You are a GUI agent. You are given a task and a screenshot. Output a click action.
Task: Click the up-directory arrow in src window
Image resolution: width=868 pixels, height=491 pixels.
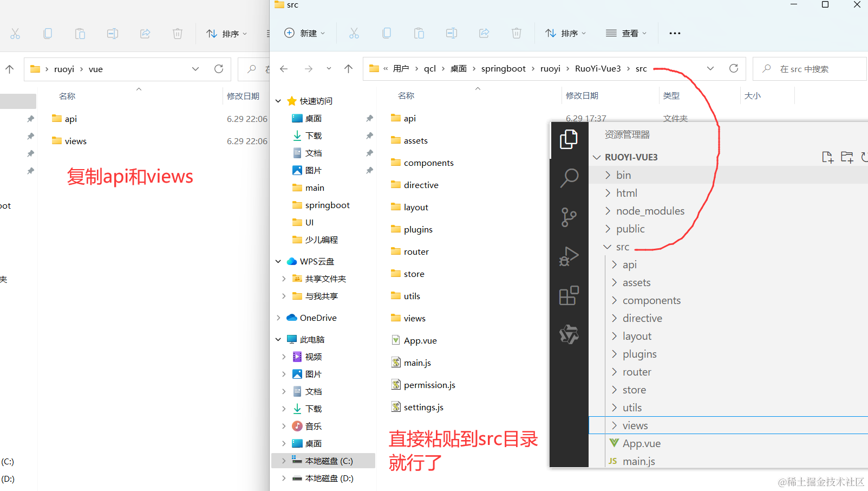click(348, 69)
